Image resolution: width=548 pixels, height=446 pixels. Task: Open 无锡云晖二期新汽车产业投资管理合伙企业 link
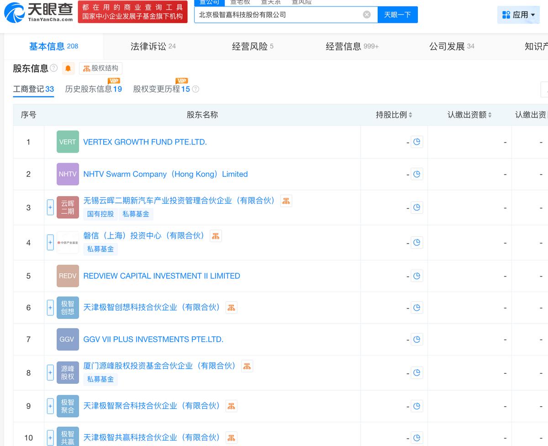(179, 201)
